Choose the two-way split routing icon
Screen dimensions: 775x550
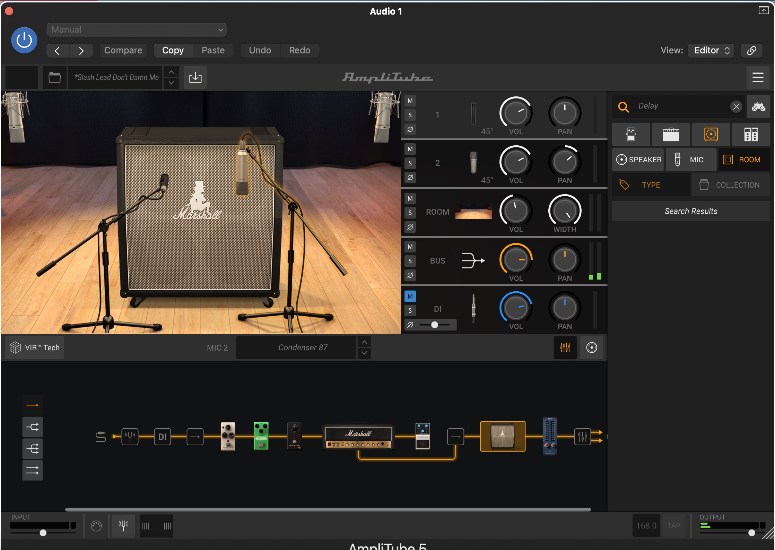33,427
